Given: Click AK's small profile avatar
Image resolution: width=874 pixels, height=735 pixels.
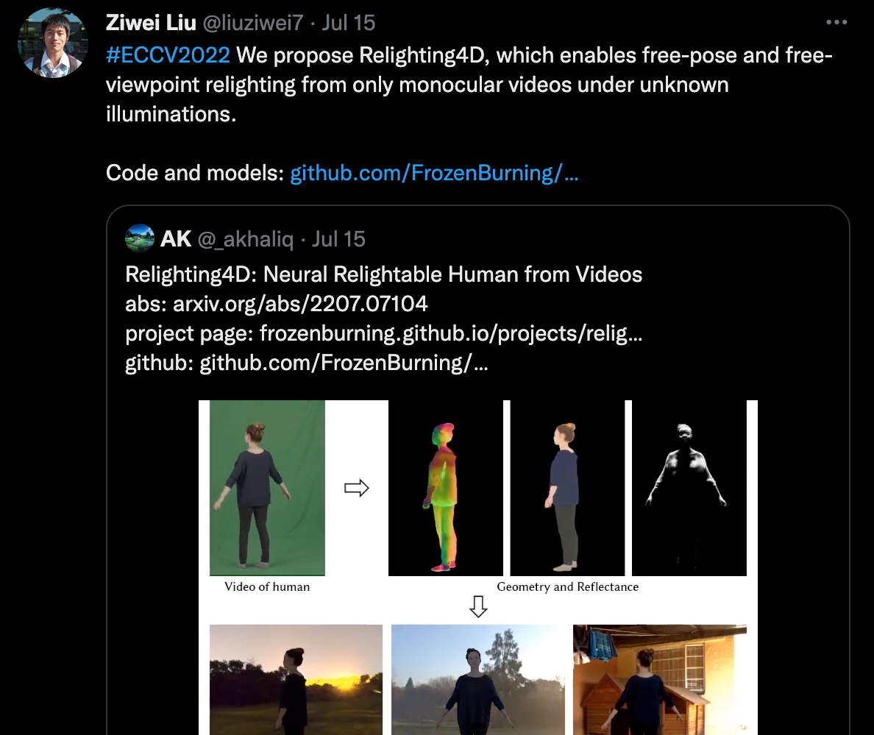Looking at the screenshot, I should (140, 238).
